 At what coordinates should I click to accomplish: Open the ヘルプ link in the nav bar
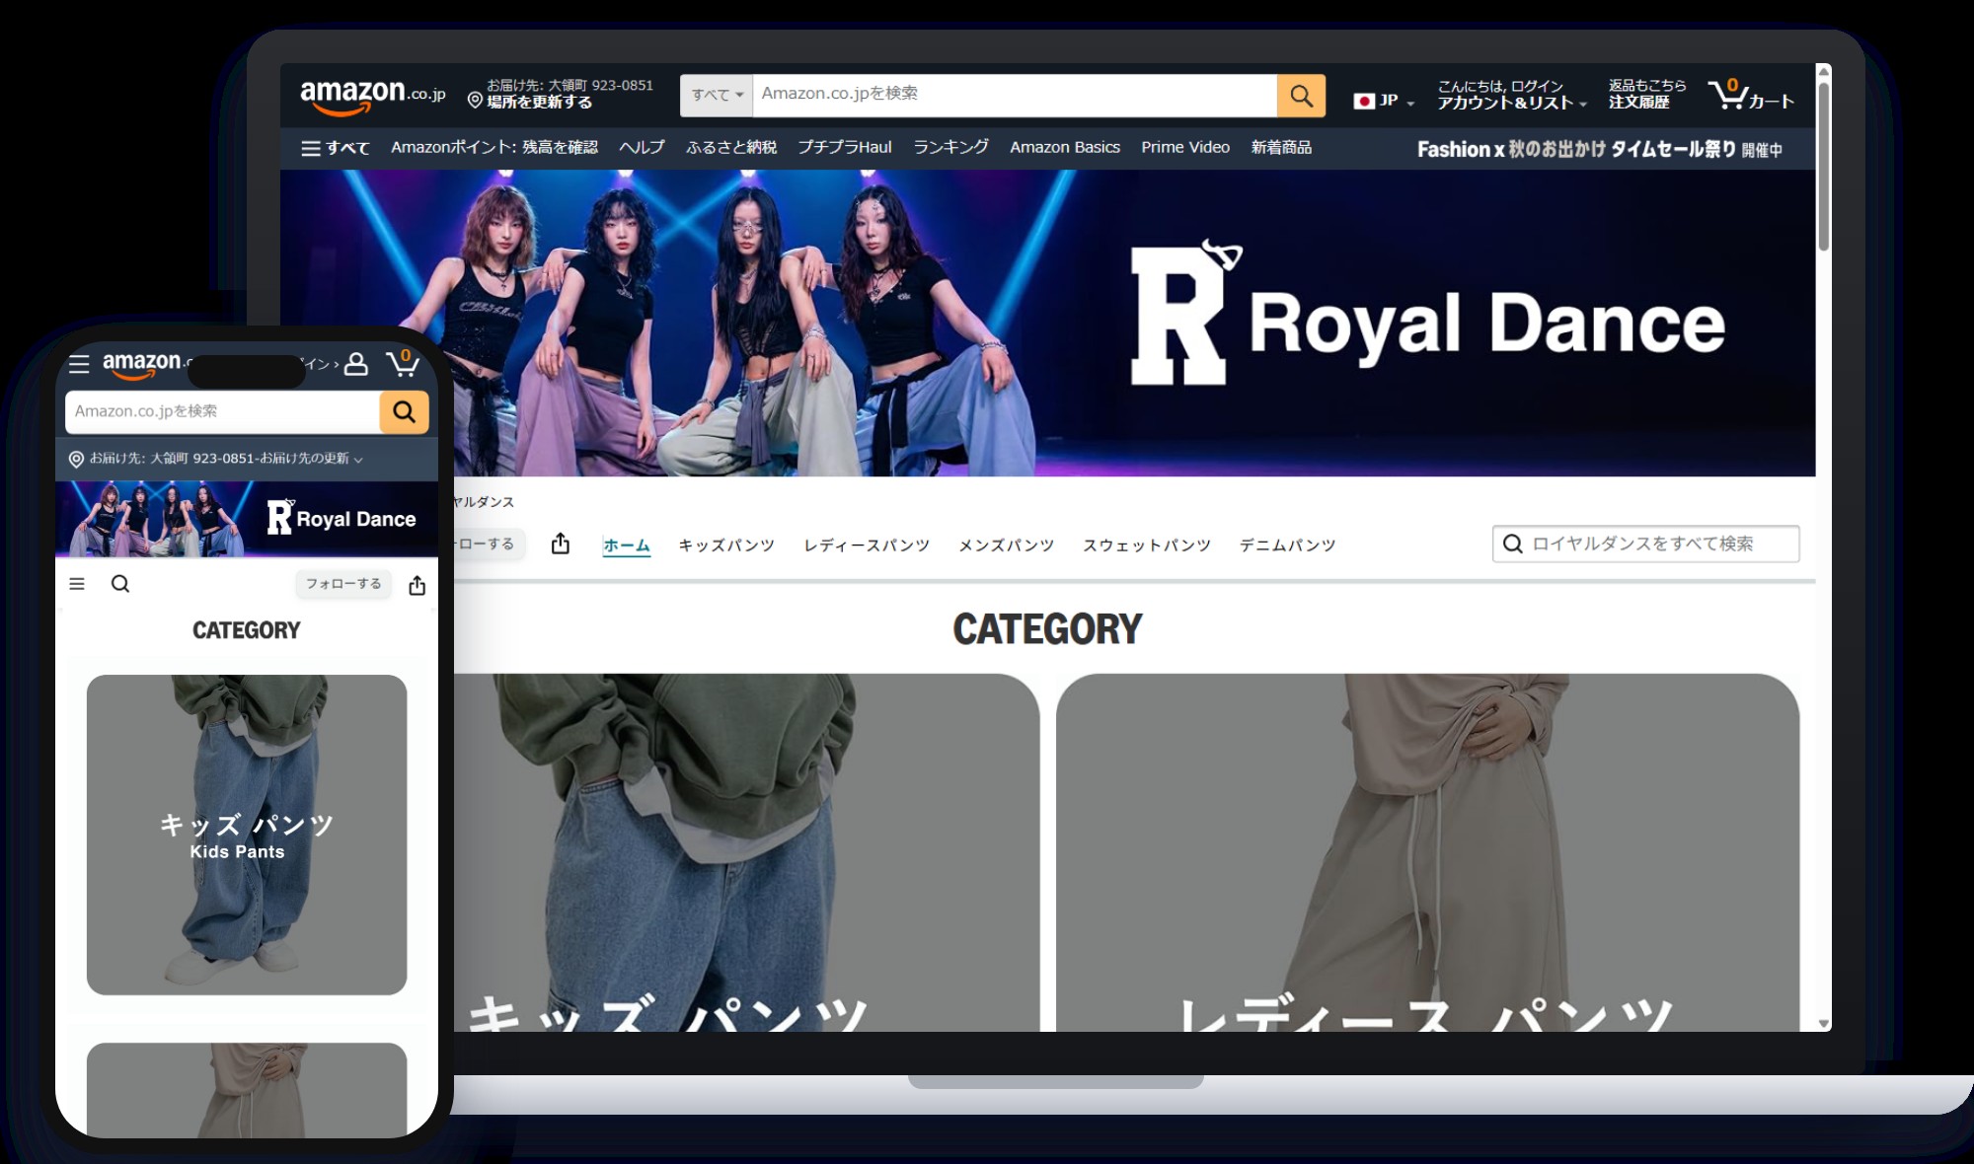click(x=642, y=148)
